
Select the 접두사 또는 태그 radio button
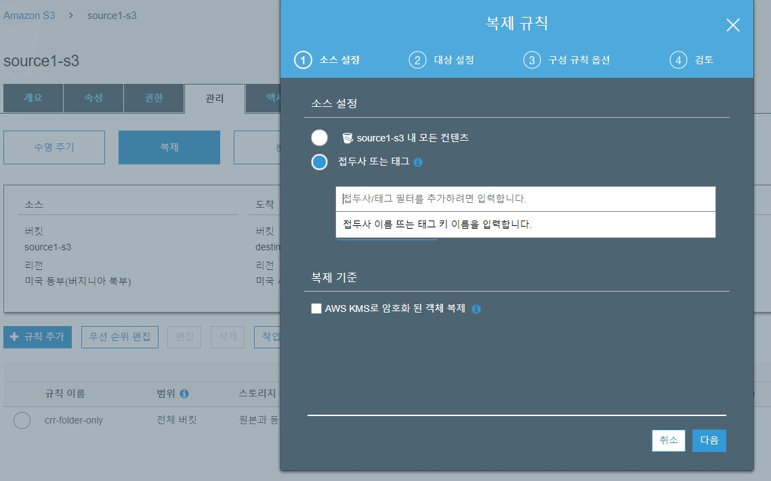(320, 162)
